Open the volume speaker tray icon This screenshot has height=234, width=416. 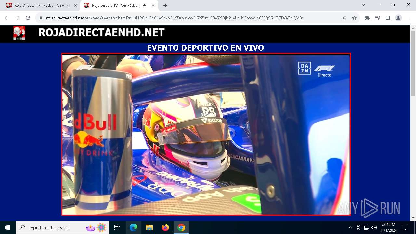click(x=374, y=227)
